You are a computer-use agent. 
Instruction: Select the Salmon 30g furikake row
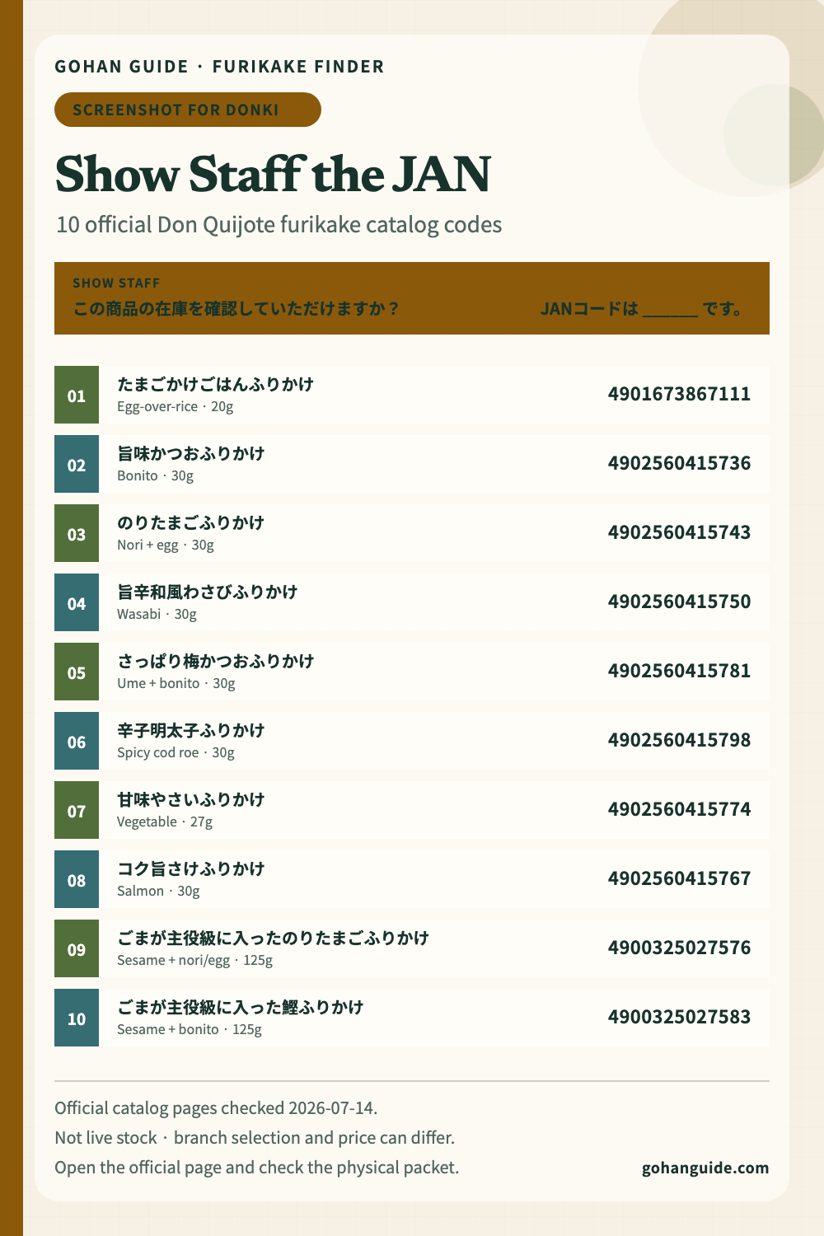tap(412, 879)
